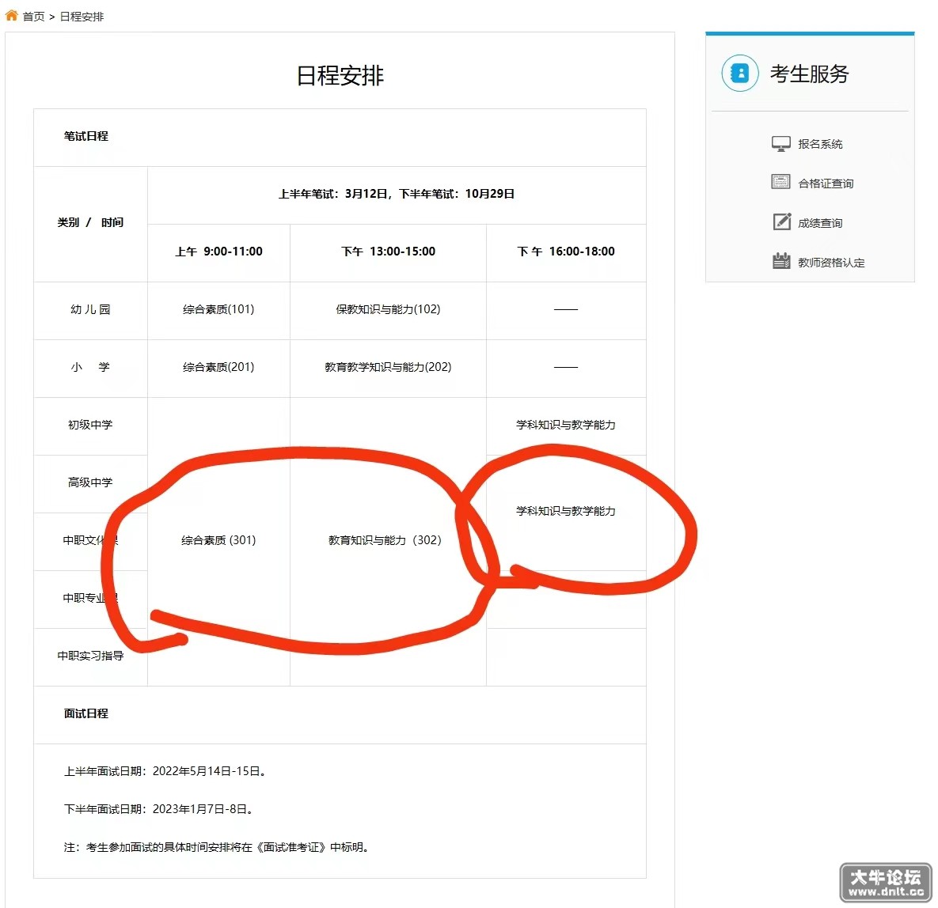
Task: Click 学科知识与教学能力 in the 初级中学 row
Action: [x=566, y=425]
